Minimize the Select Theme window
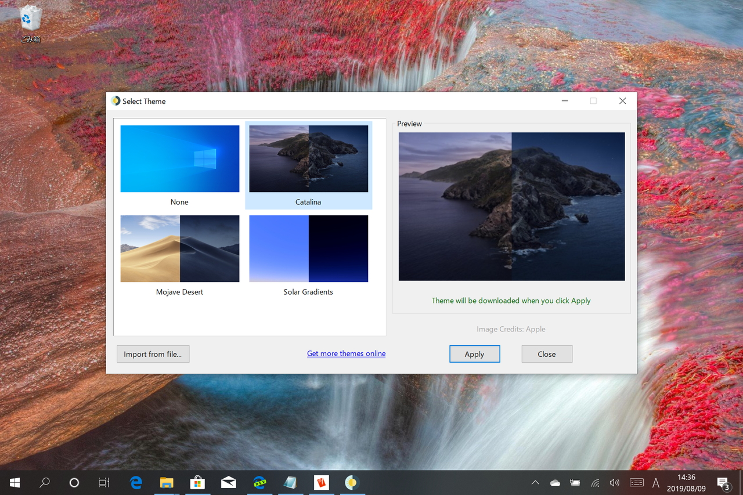 tap(565, 101)
